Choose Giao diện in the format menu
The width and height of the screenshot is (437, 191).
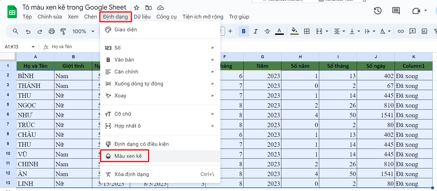click(160, 30)
